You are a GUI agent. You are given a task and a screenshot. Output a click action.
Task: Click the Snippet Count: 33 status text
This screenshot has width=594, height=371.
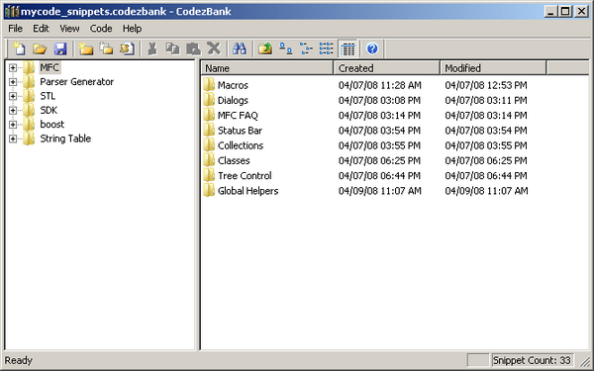[532, 360]
